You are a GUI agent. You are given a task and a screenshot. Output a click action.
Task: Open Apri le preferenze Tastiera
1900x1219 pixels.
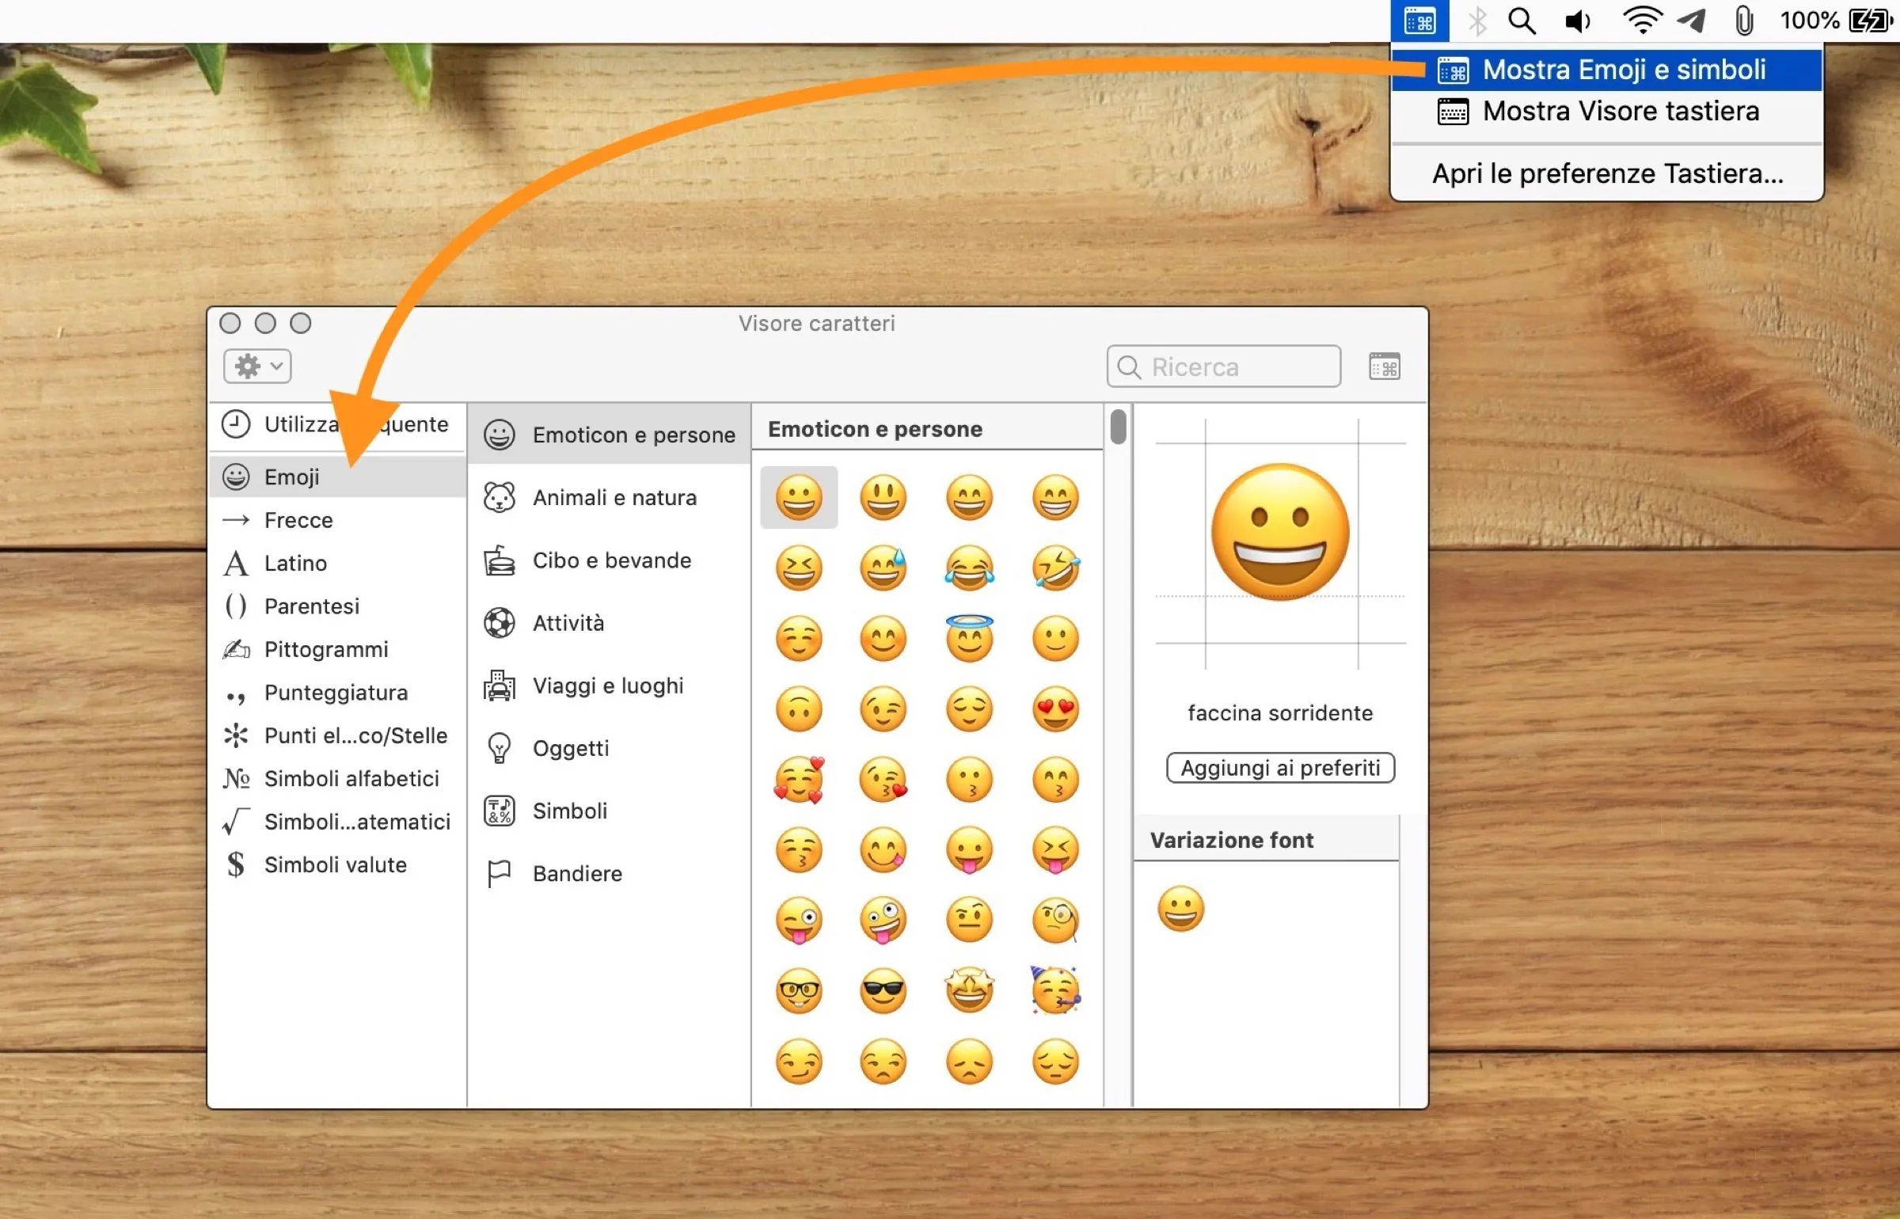1607,173
